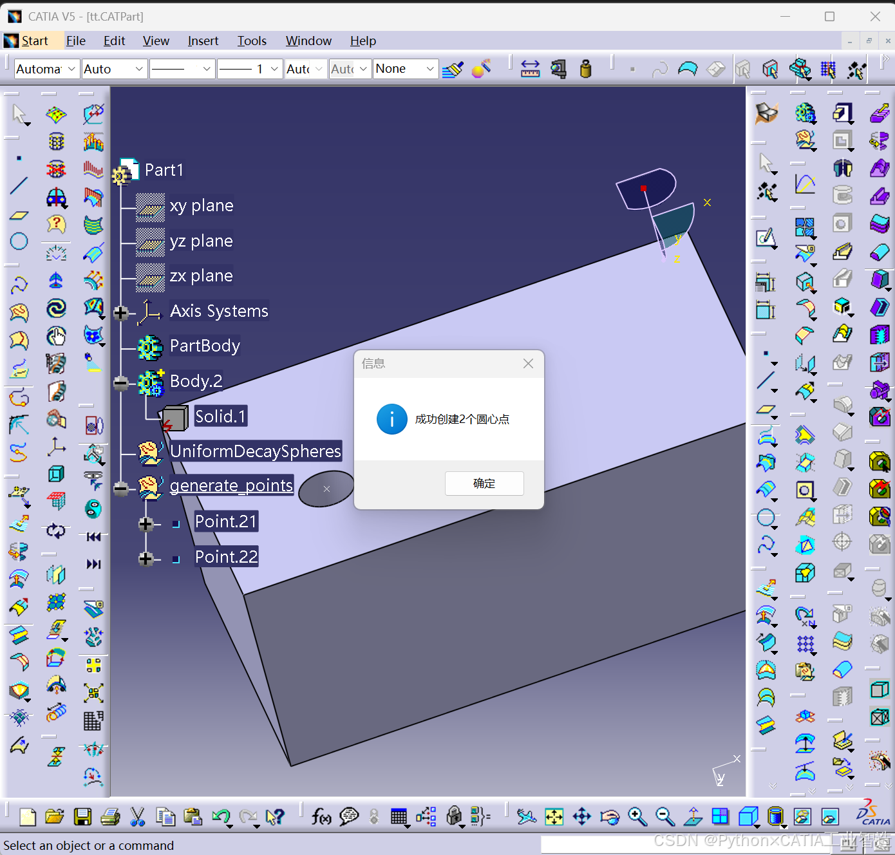Open the Formula f(x) tool
Screen dimensions: 895x855
pyautogui.click(x=321, y=817)
